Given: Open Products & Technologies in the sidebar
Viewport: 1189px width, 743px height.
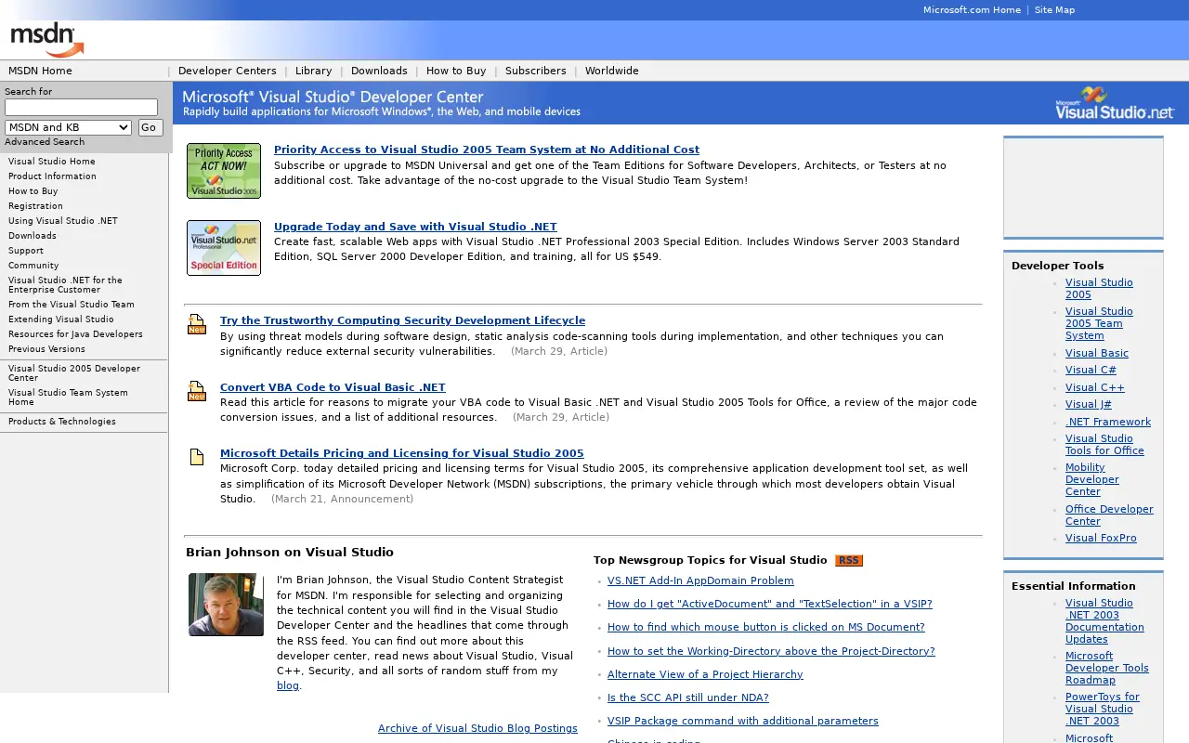Looking at the screenshot, I should pyautogui.click(x=62, y=422).
